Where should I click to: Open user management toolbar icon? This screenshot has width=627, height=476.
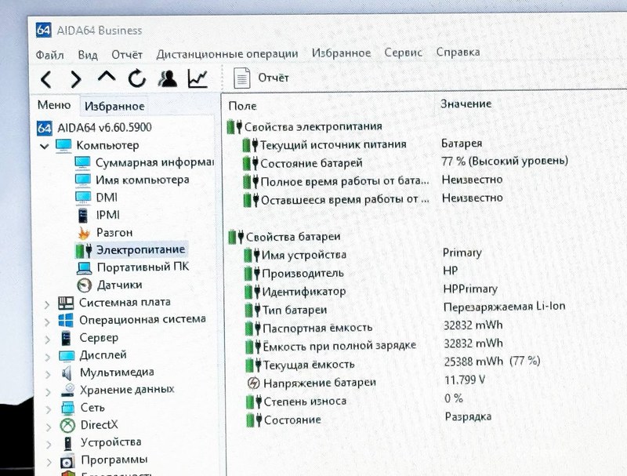168,78
